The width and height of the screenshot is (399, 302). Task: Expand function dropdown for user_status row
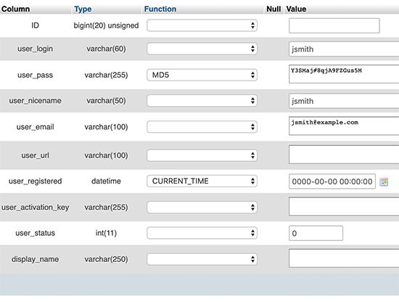202,233
